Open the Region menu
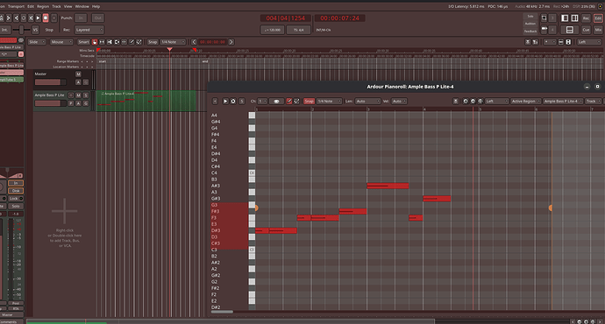Viewport: 605px width, 324px height. pyautogui.click(x=43, y=6)
